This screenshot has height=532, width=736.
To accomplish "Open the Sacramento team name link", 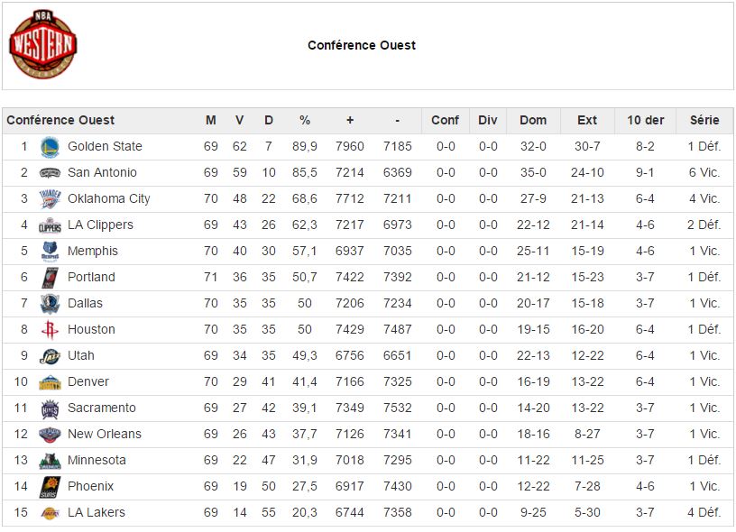I will 102,408.
